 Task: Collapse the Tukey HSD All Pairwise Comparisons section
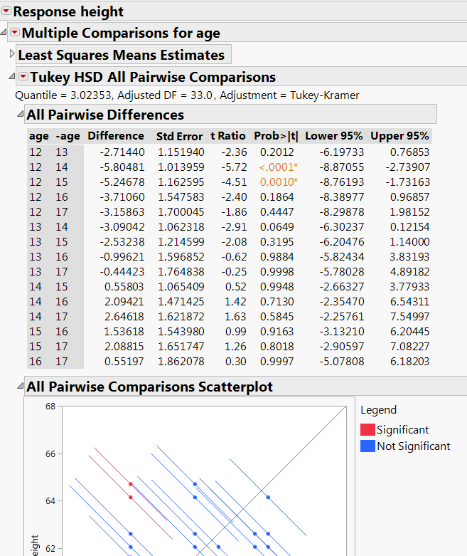12,76
